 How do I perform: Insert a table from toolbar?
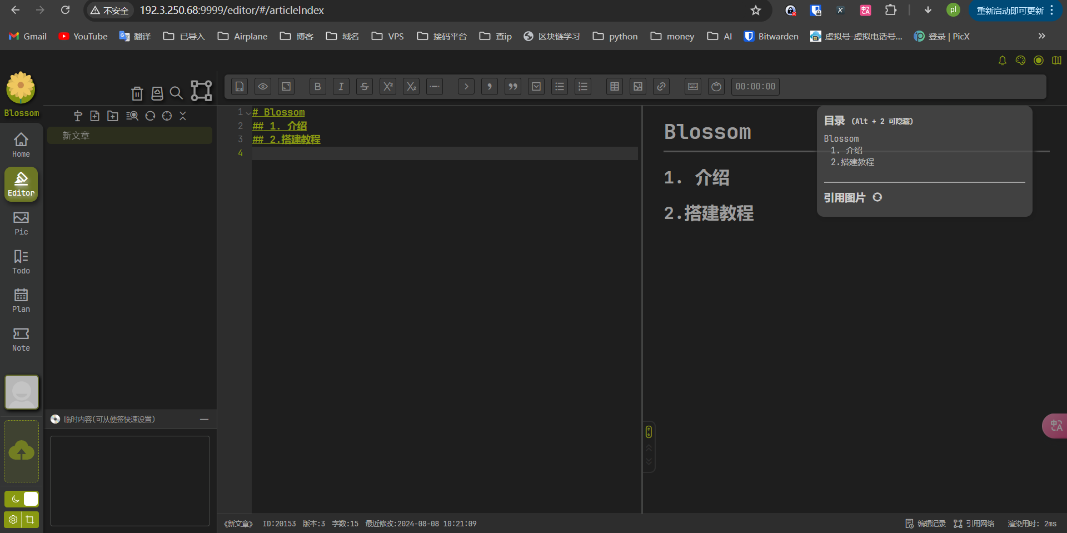coord(614,87)
